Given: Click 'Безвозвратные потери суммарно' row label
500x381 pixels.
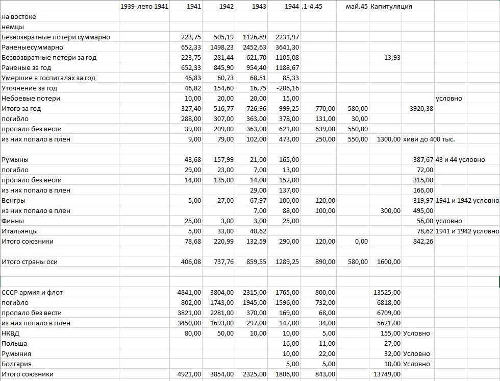Looking at the screenshot, I should tap(60, 37).
